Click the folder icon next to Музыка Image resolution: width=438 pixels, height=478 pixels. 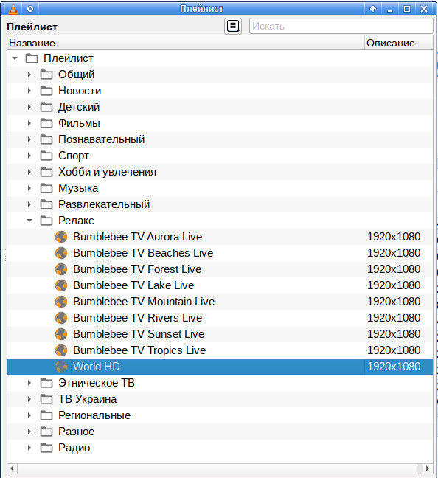pos(46,188)
